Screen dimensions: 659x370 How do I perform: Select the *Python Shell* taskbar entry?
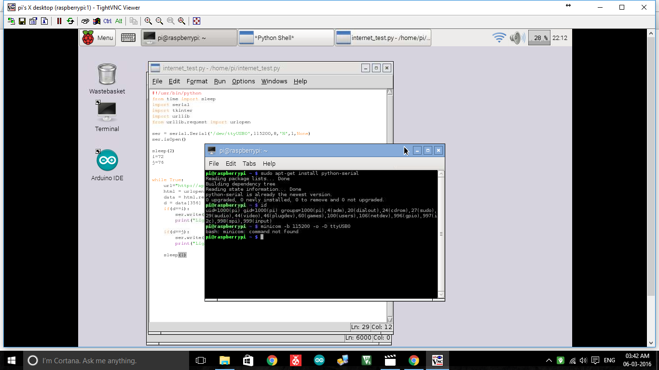click(x=286, y=37)
